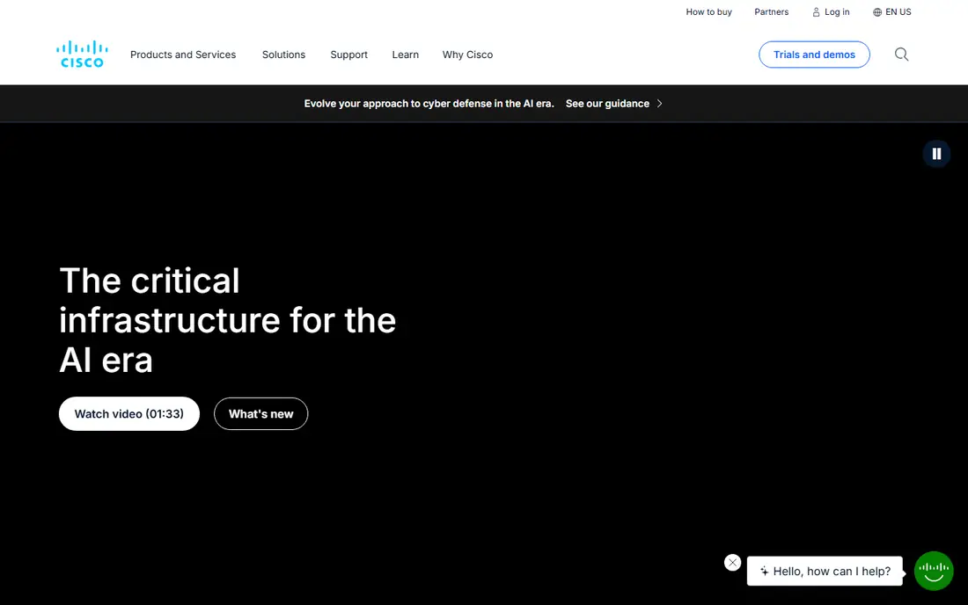Click the user icon beside Log in
This screenshot has height=605, width=968.
point(816,12)
